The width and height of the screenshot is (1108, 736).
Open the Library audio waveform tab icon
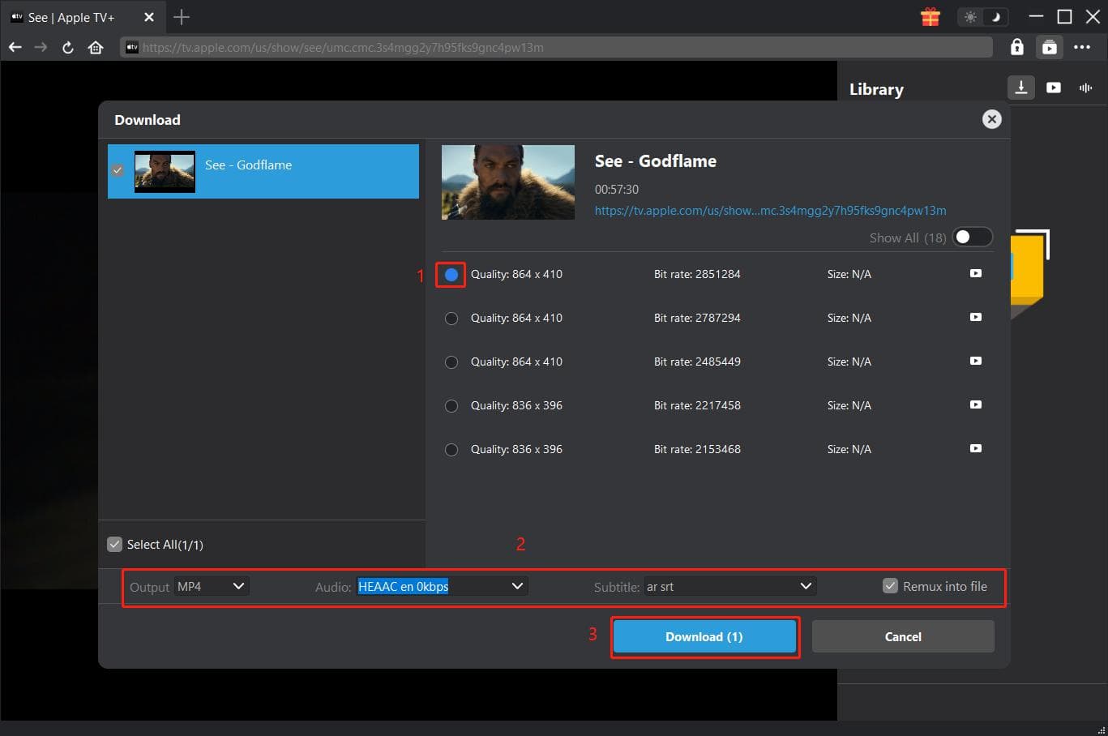[x=1085, y=88]
